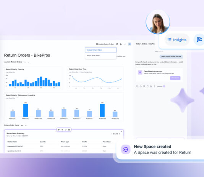Click the Return Rate by Country chart title
This screenshot has height=177, width=204.
click(15, 69)
